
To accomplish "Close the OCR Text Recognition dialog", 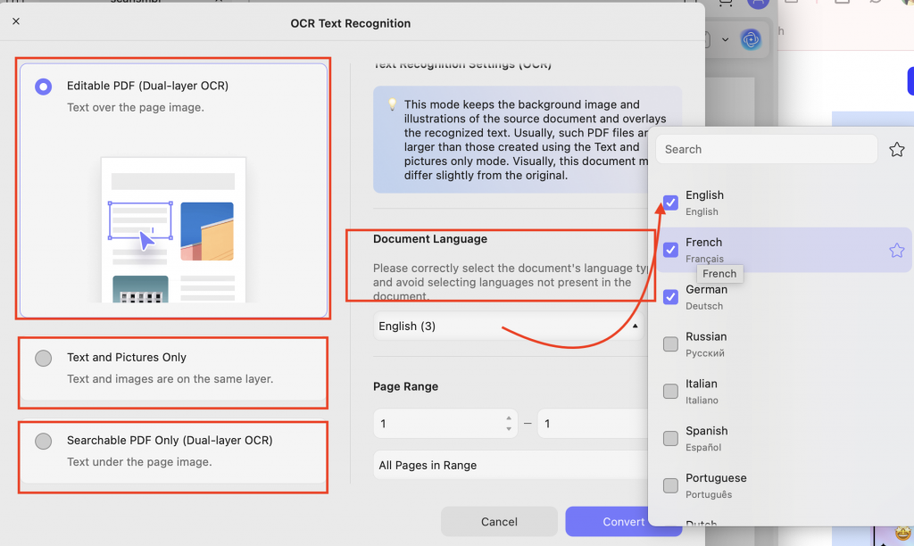I will click(x=15, y=21).
